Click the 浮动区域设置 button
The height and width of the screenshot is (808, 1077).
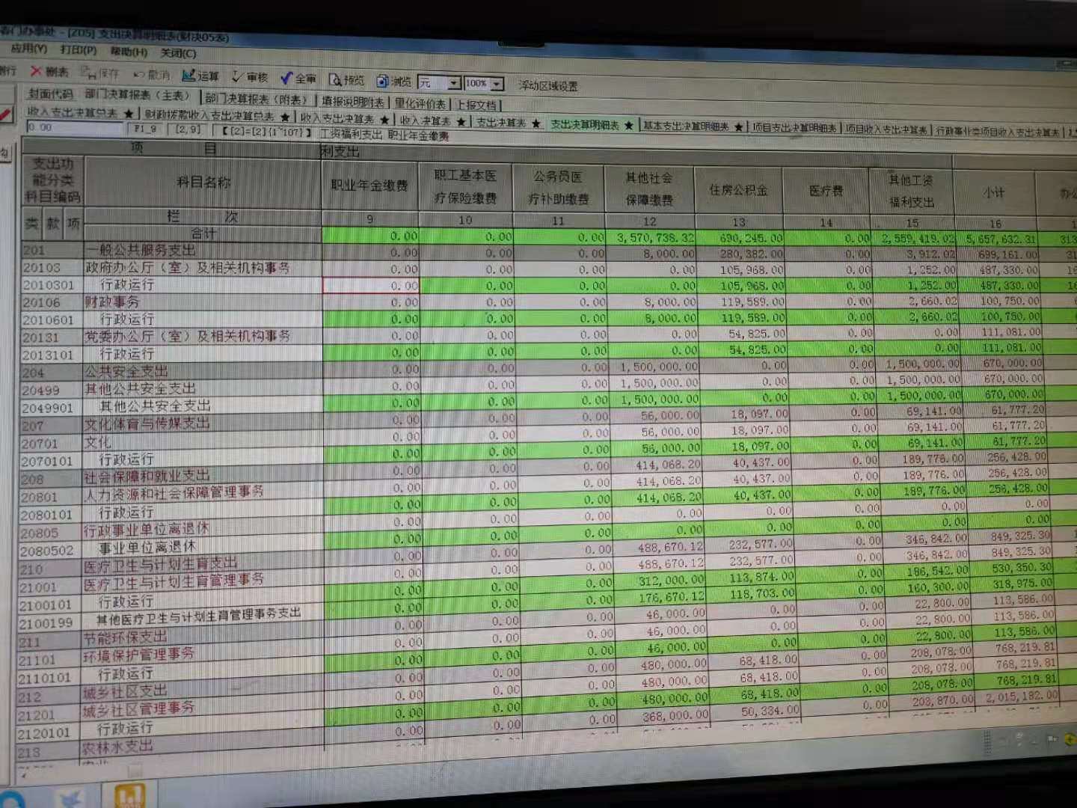[548, 86]
